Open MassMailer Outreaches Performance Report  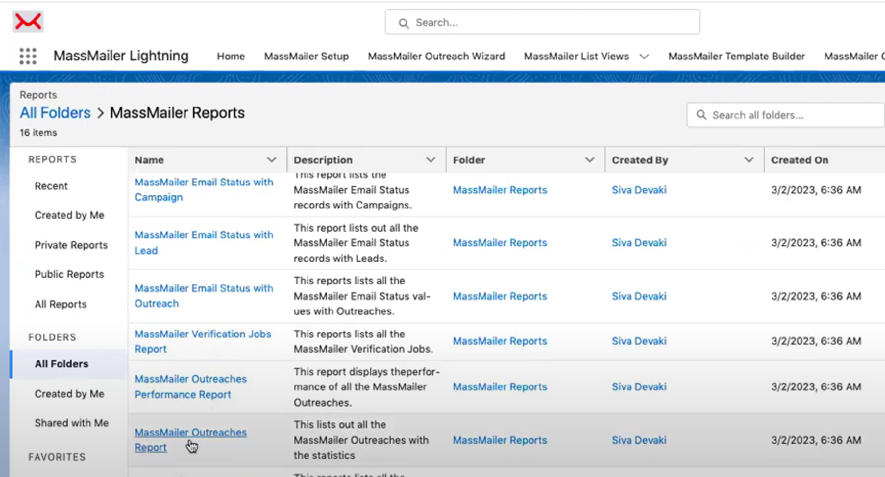pos(190,387)
